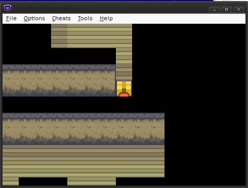Close the emulator window

click(238, 10)
